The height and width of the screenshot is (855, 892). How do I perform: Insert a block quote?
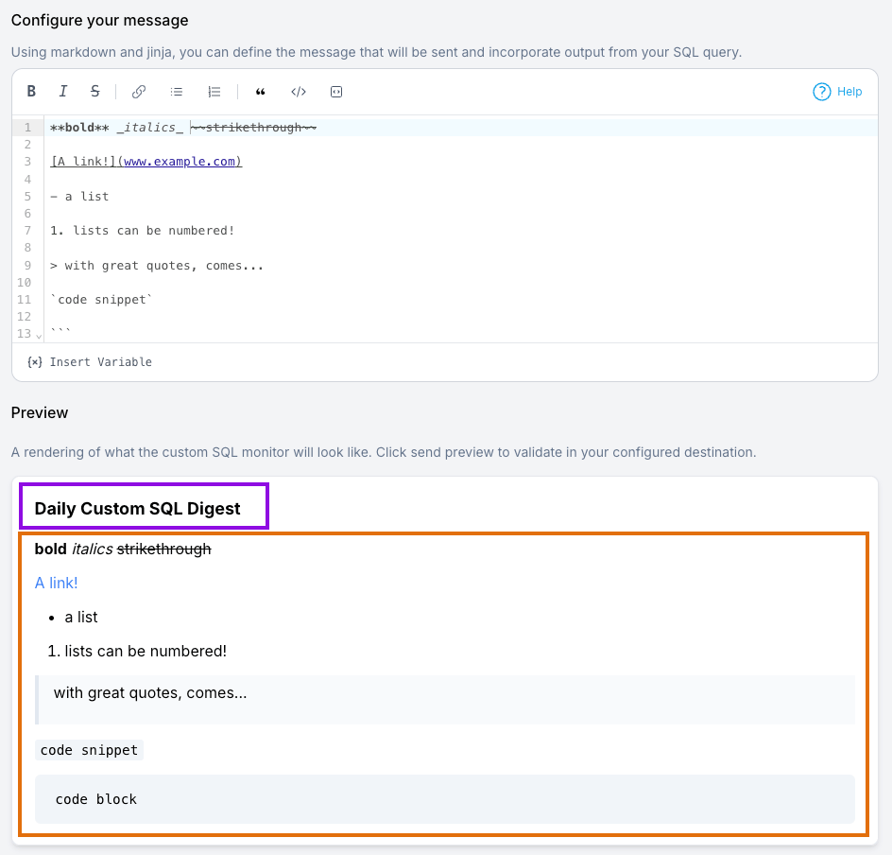coord(260,92)
